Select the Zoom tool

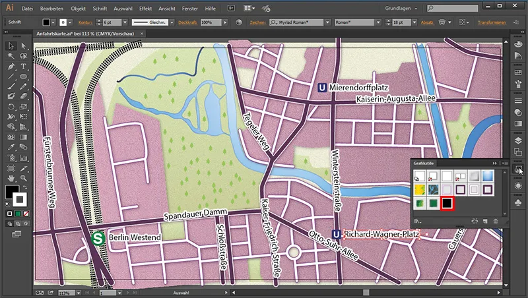coord(23,178)
